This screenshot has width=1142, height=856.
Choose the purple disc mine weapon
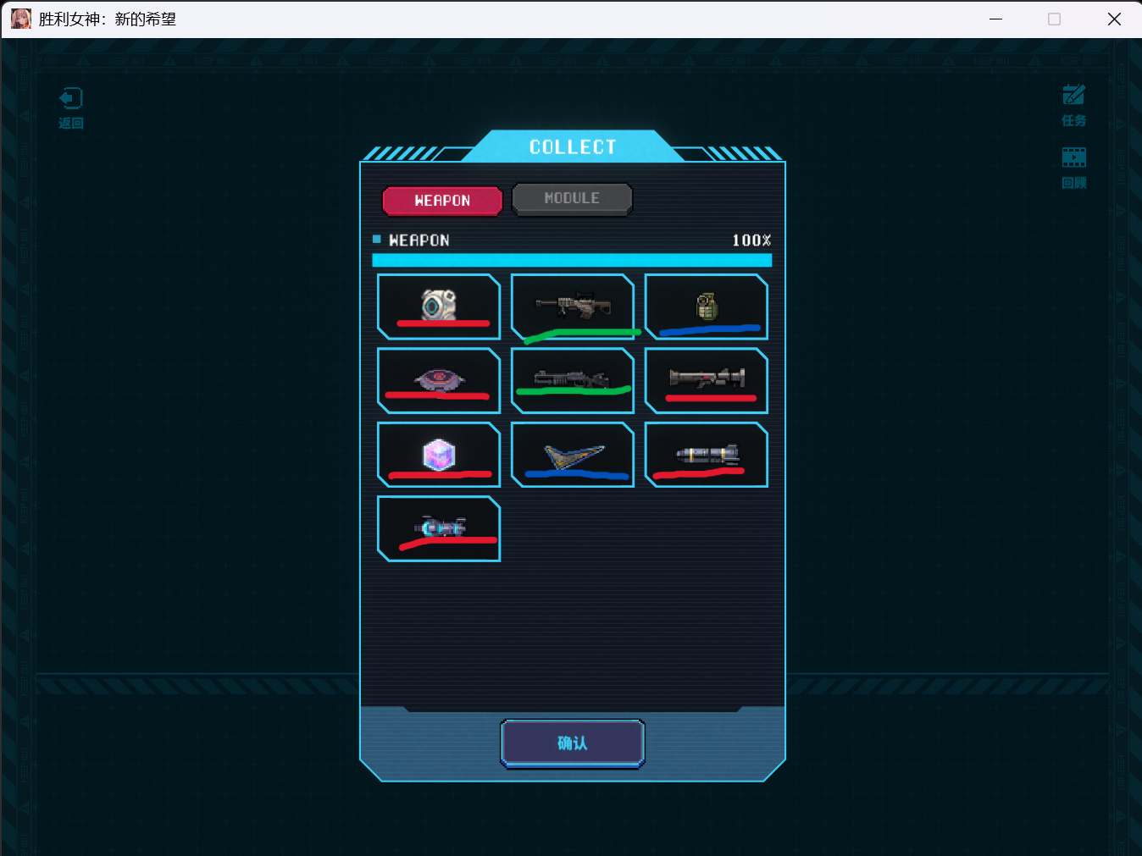pyautogui.click(x=439, y=380)
